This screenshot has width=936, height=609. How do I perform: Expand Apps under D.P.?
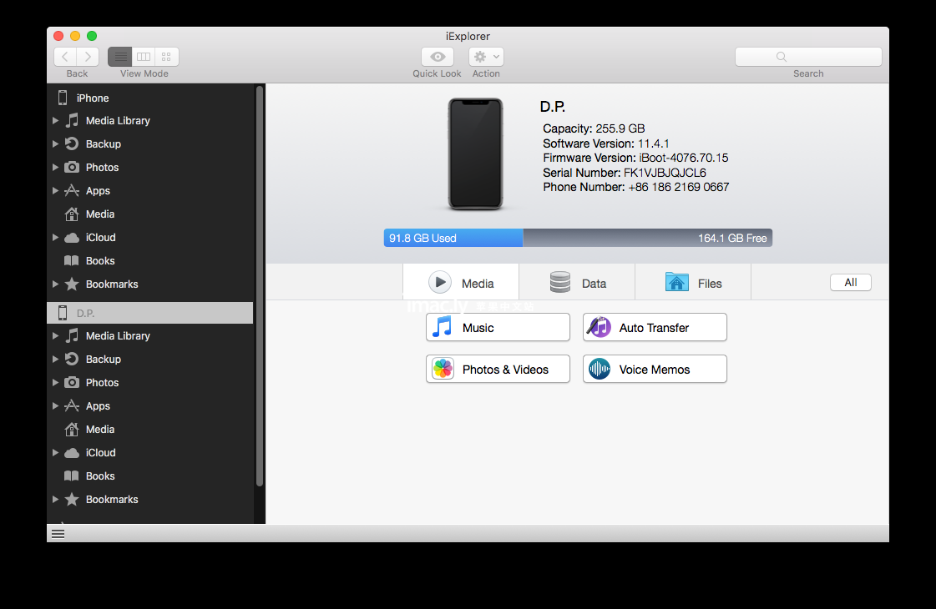coord(55,406)
